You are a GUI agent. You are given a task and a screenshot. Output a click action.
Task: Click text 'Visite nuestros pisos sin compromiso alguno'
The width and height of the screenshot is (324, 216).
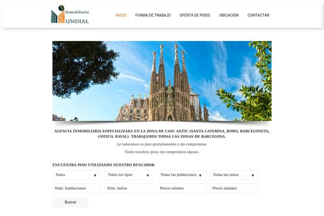tap(162, 152)
